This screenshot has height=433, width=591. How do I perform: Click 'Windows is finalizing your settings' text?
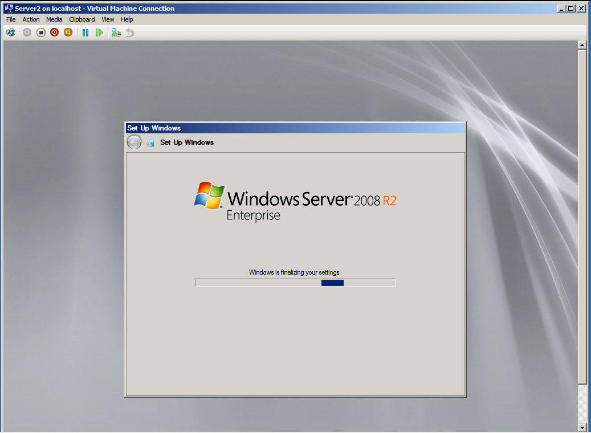[294, 272]
